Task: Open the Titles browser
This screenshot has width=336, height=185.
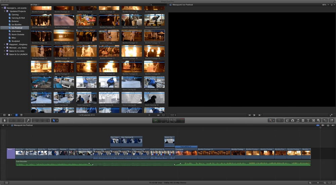Action: tap(308, 120)
